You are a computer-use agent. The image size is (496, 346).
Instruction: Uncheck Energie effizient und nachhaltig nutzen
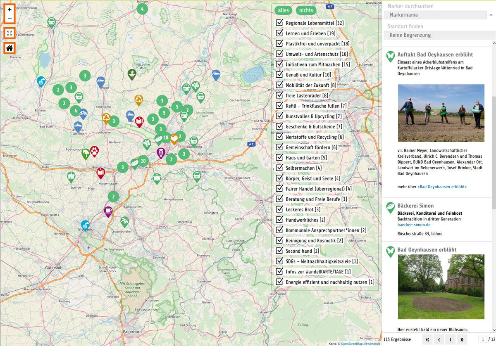[x=279, y=282]
